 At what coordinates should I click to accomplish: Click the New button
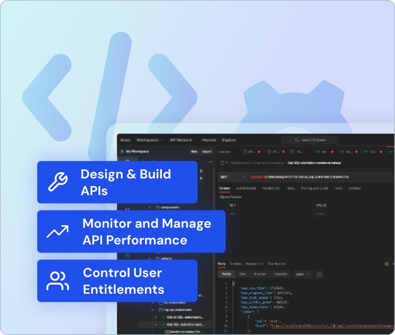tap(194, 152)
